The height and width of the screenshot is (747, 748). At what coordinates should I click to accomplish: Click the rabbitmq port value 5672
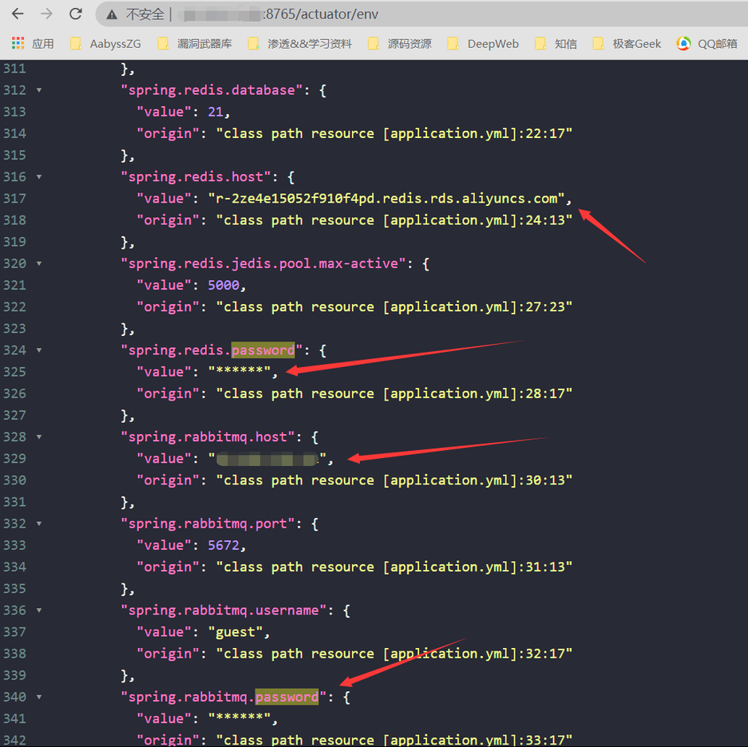click(x=224, y=545)
